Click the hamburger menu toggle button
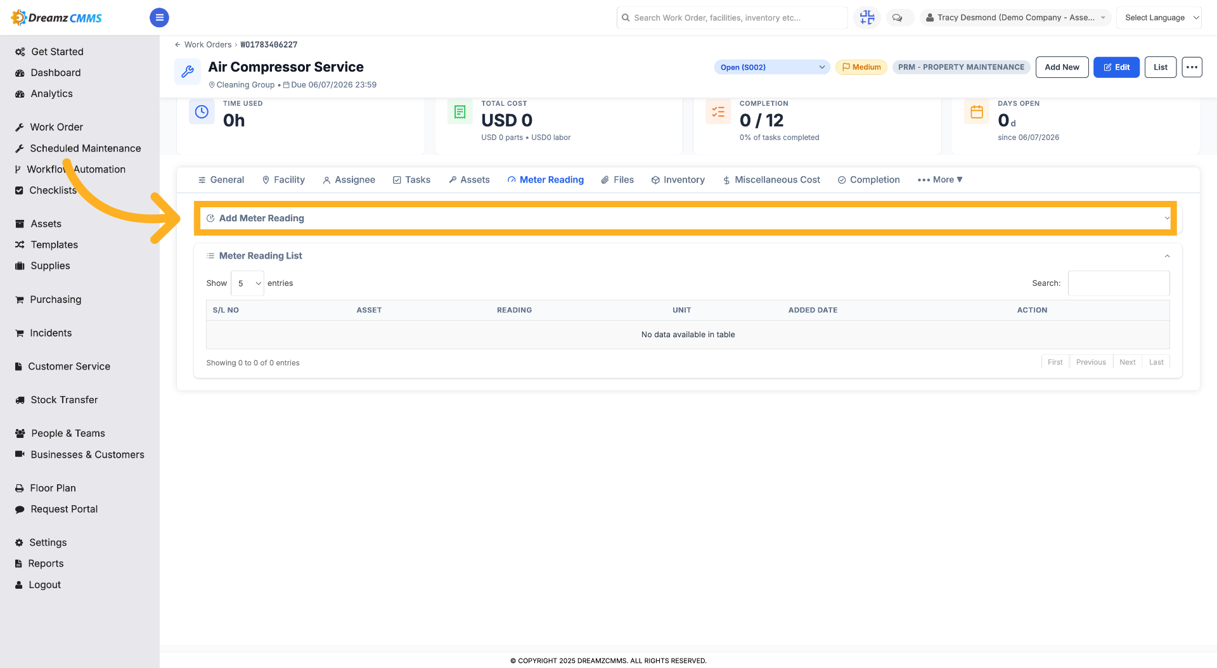The image size is (1217, 668). point(159,18)
